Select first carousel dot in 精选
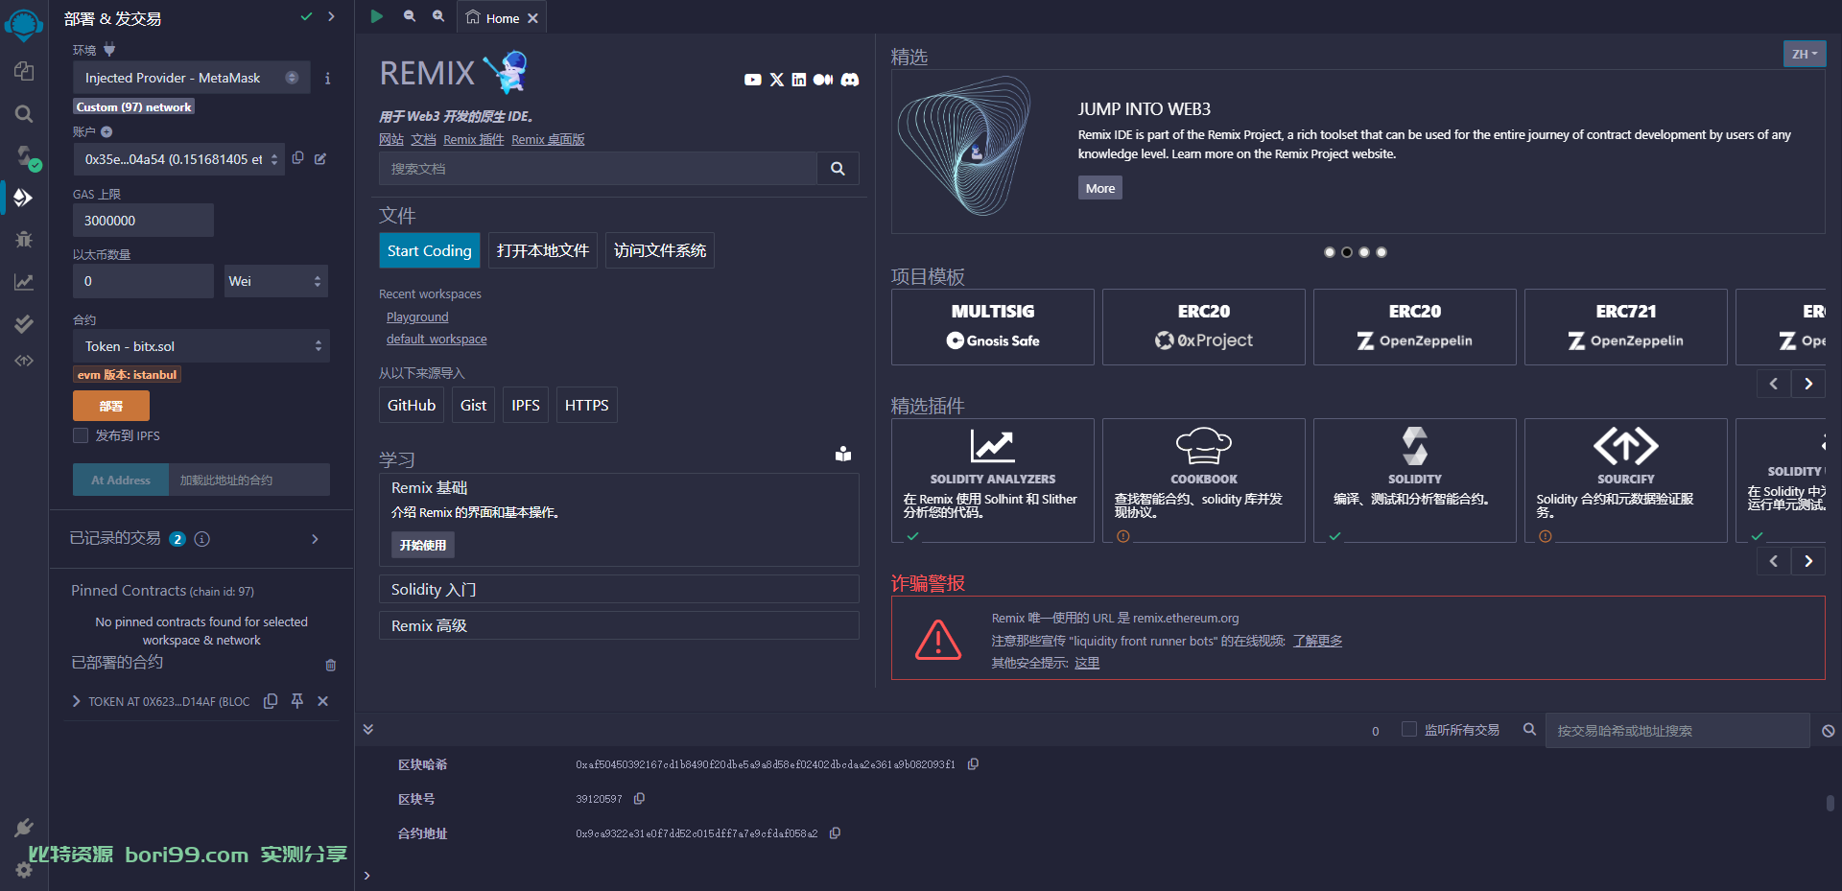The height and width of the screenshot is (891, 1842). (x=1330, y=252)
